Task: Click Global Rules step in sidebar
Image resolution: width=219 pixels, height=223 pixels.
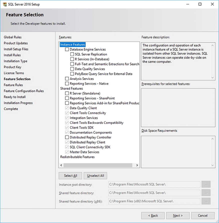Action: pyautogui.click(x=13, y=37)
